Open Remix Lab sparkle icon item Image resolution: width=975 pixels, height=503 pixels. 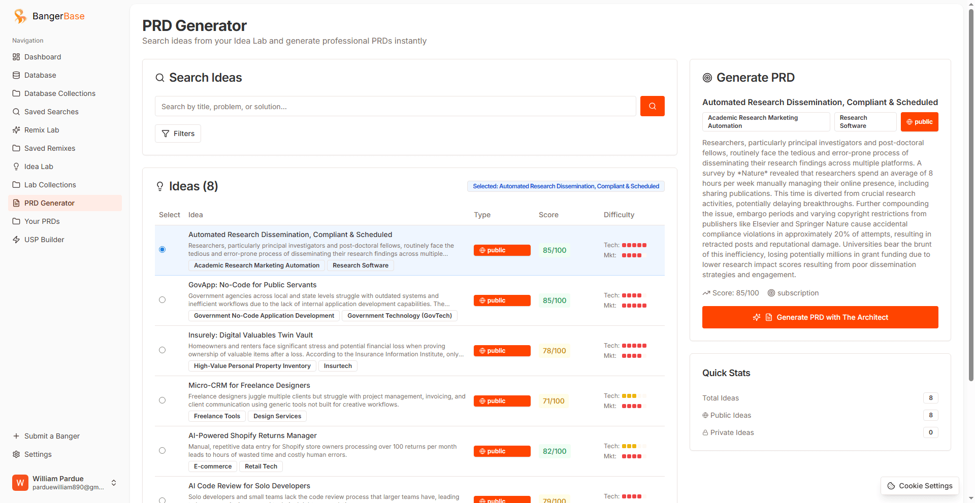(x=16, y=130)
